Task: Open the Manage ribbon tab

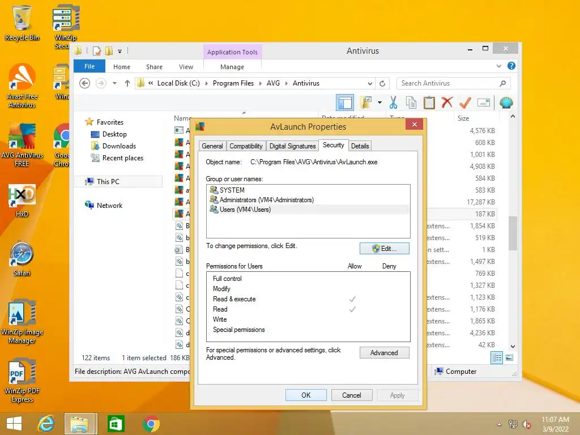Action: (232, 67)
